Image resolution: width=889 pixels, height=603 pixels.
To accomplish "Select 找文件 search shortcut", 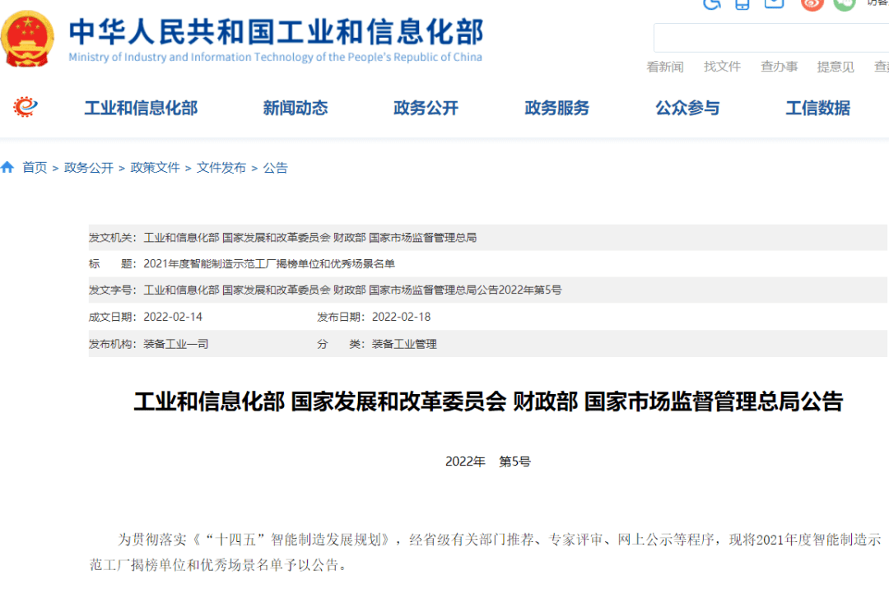I will click(x=723, y=67).
